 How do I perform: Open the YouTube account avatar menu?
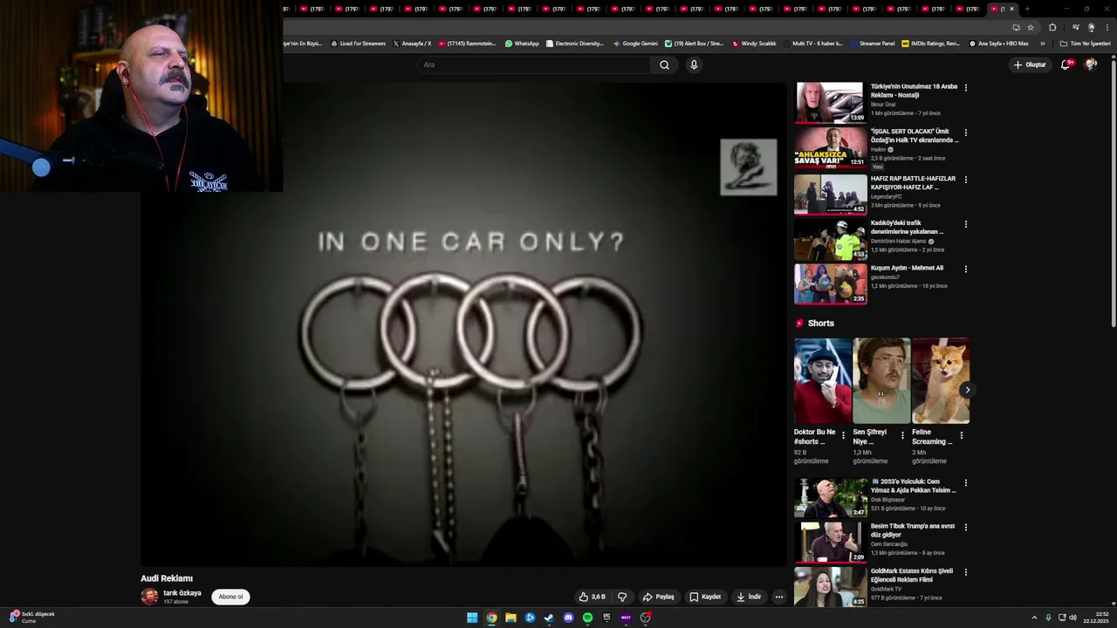pos(1090,65)
